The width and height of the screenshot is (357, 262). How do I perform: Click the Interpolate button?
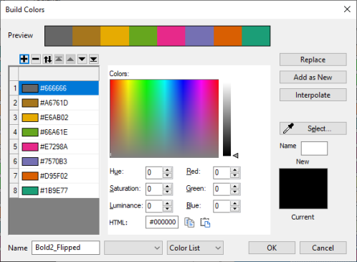point(313,95)
